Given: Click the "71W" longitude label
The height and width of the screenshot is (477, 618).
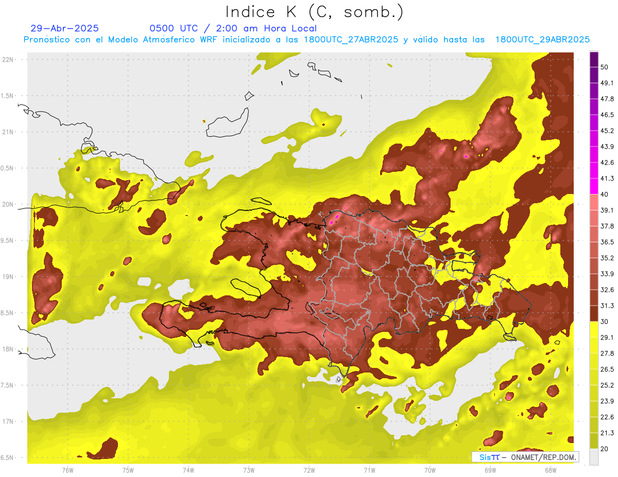Looking at the screenshot, I should tap(369, 470).
